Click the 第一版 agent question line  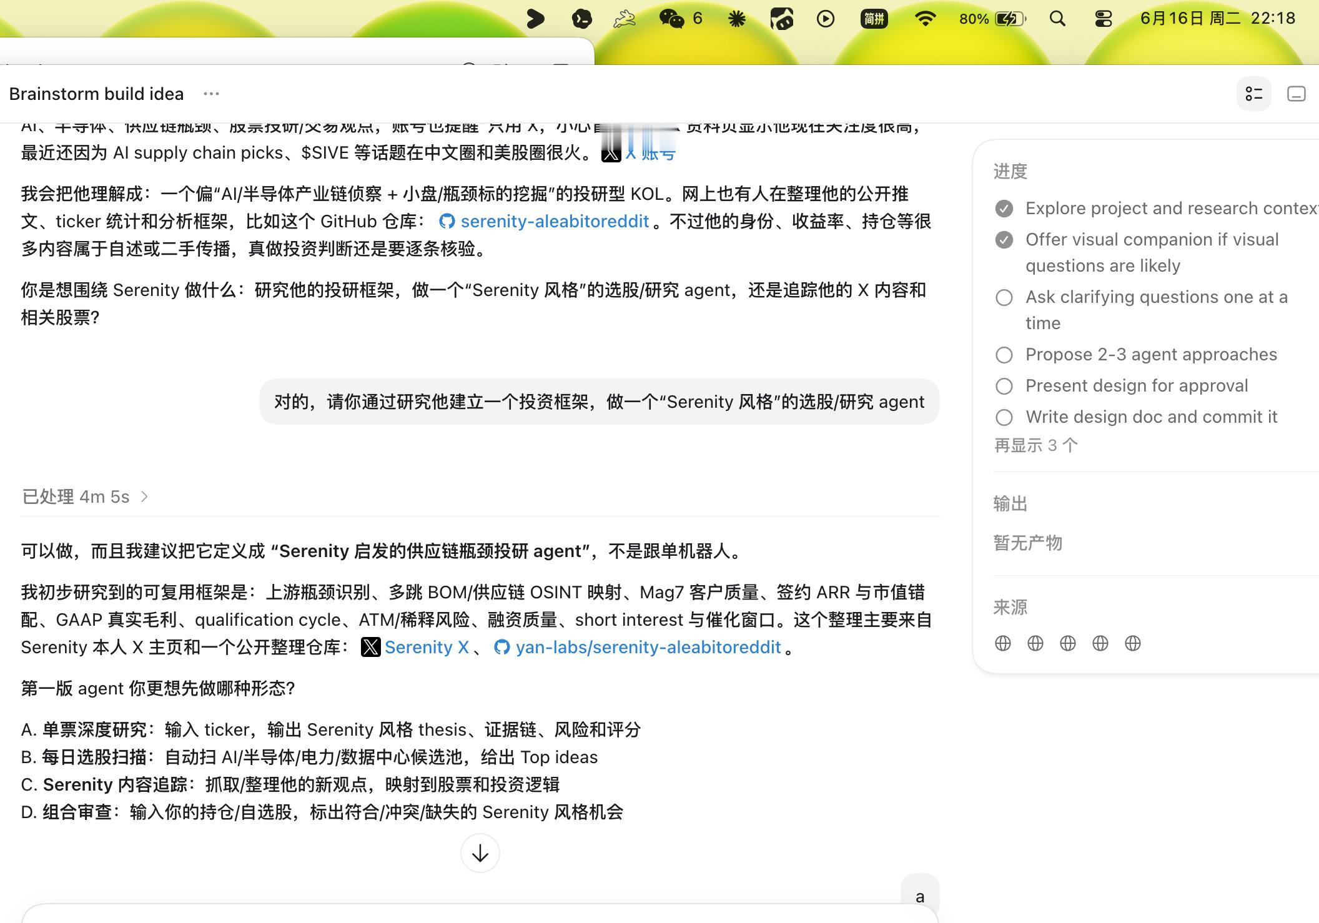point(158,688)
